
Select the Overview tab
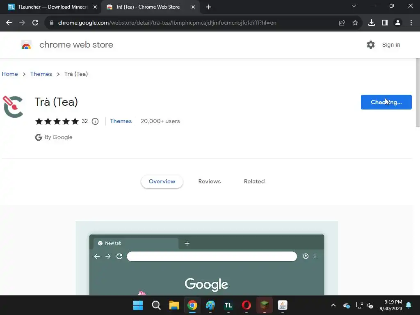pos(162,181)
